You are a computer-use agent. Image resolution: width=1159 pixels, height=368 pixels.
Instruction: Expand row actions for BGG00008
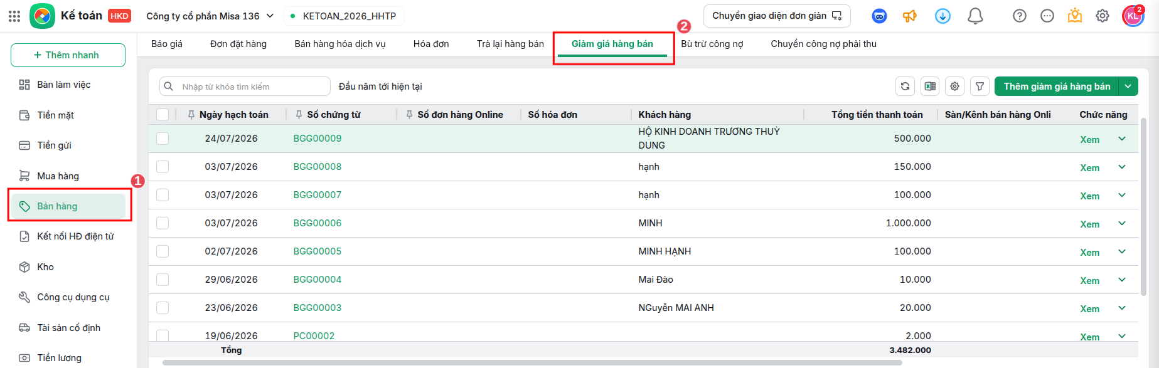[1122, 167]
